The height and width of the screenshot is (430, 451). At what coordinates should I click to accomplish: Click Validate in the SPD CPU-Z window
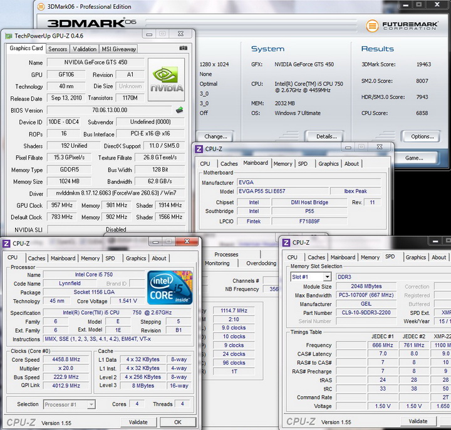click(418, 421)
